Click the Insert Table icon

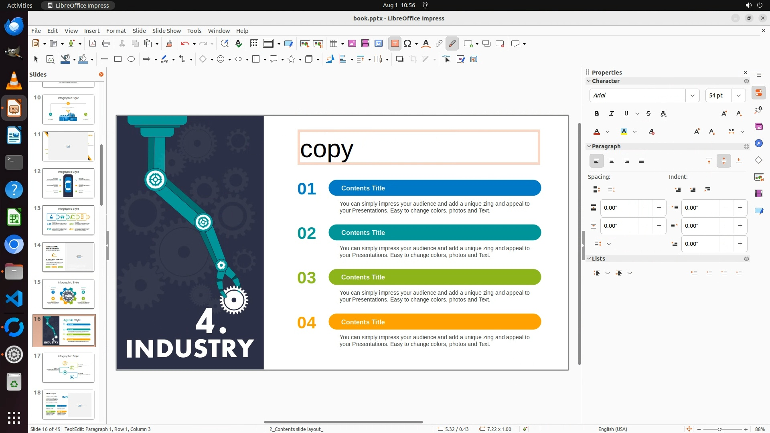(334, 44)
